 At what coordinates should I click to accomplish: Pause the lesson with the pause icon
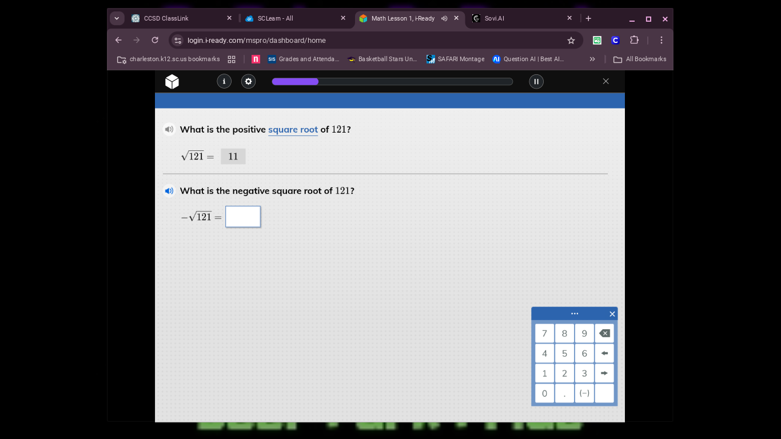coord(536,81)
